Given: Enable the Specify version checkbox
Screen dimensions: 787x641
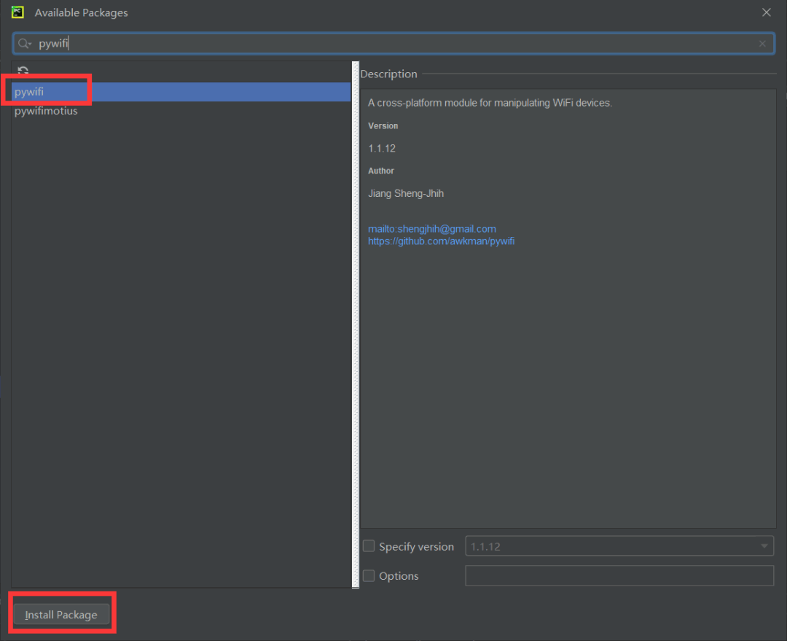Looking at the screenshot, I should 369,546.
